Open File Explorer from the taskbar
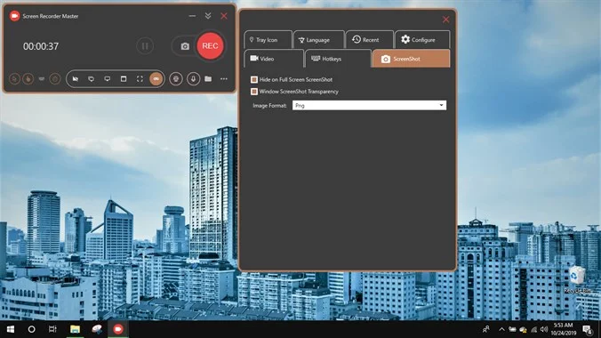 [x=75, y=329]
